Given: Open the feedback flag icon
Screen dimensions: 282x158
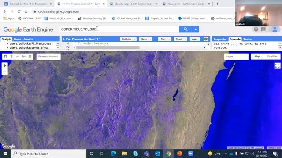Looking at the screenshot, I should coord(263,29).
